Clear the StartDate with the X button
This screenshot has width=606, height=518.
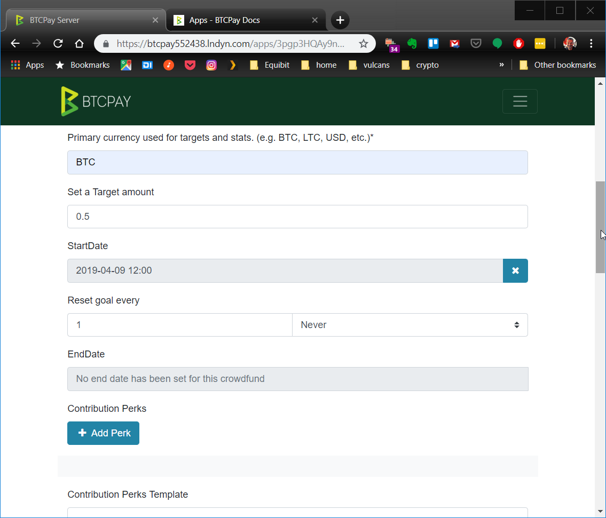tap(515, 271)
